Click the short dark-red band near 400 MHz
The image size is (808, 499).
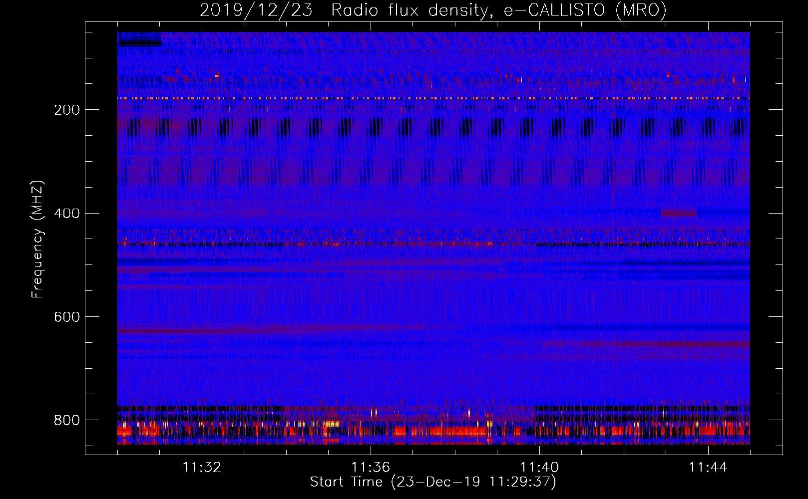click(679, 213)
